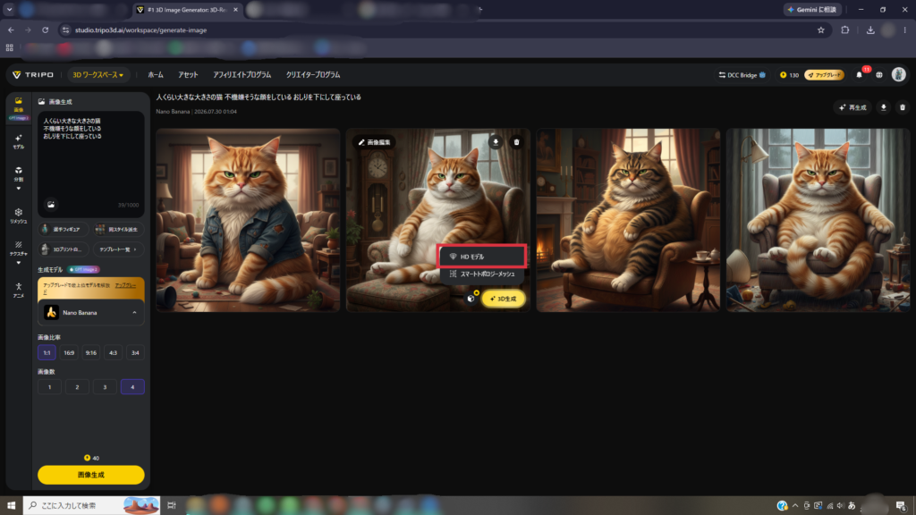Download all generated images from the header
Image resolution: width=916 pixels, height=515 pixels.
click(883, 107)
